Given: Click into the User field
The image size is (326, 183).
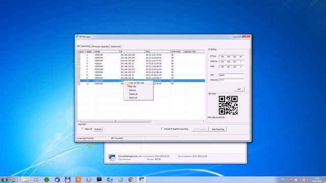Looking at the screenshot, I should [x=231, y=75].
